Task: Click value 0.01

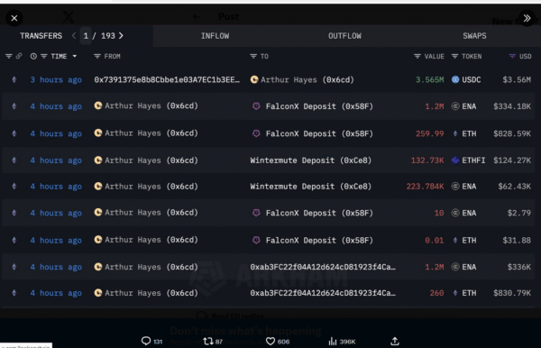Action: 434,241
